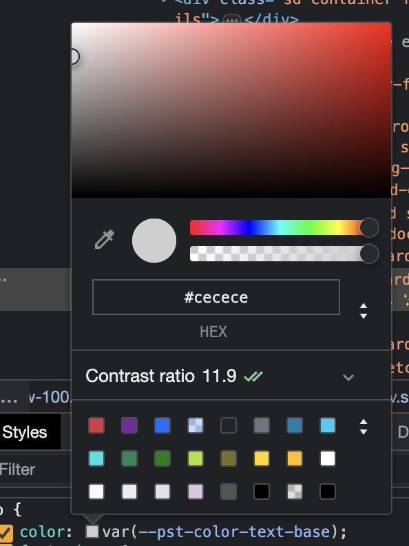This screenshot has height=546, width=409.
Task: Select the white swatch in second row
Action: [x=328, y=458]
